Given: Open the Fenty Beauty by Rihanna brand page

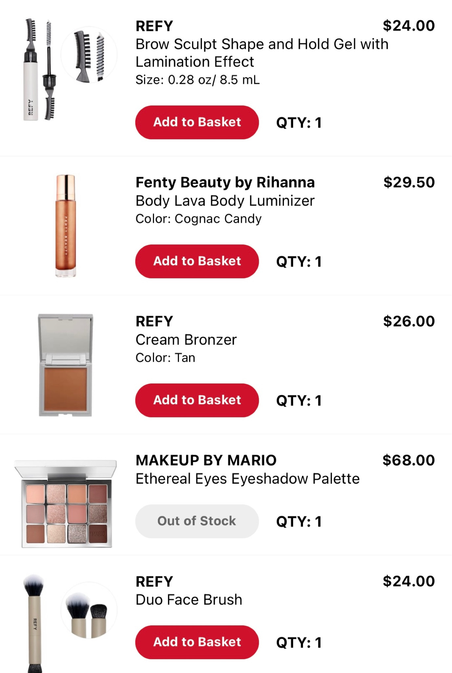Looking at the screenshot, I should [225, 182].
